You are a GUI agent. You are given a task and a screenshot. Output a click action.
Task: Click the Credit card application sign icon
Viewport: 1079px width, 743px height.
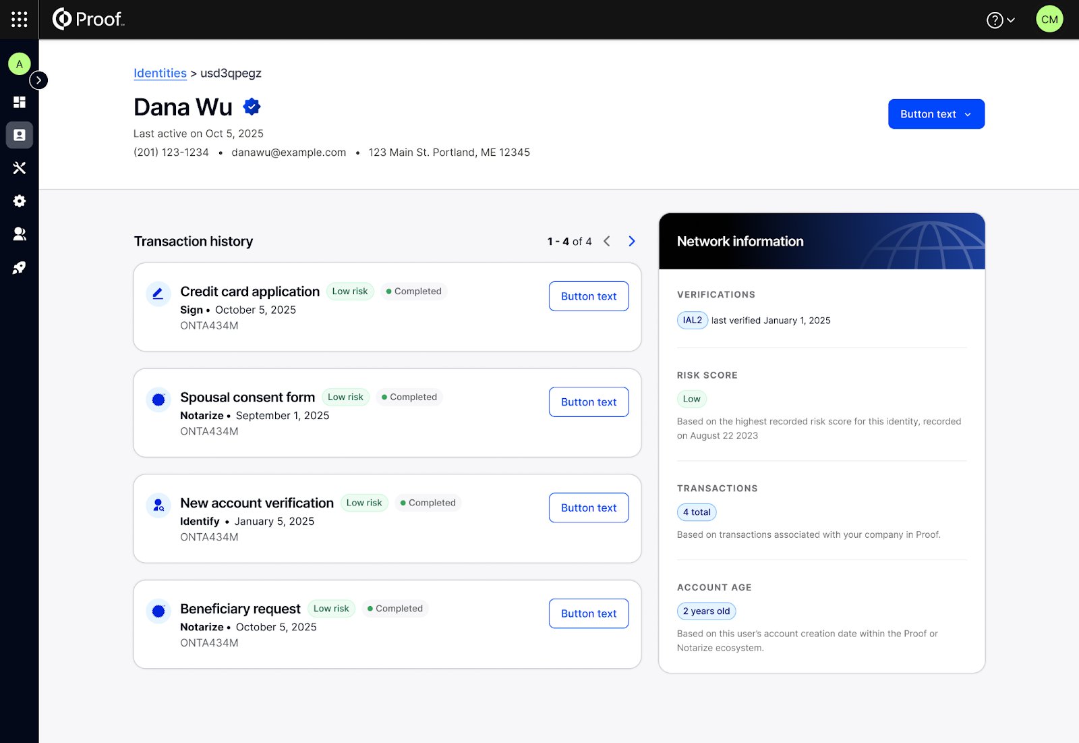pyautogui.click(x=158, y=294)
